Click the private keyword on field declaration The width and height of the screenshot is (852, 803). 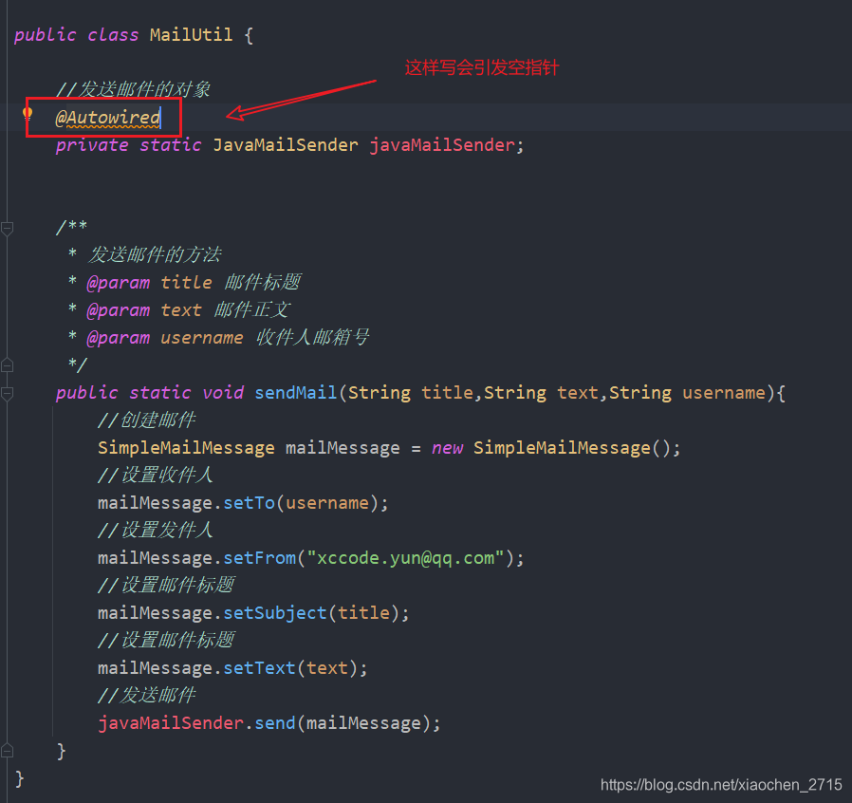[92, 145]
